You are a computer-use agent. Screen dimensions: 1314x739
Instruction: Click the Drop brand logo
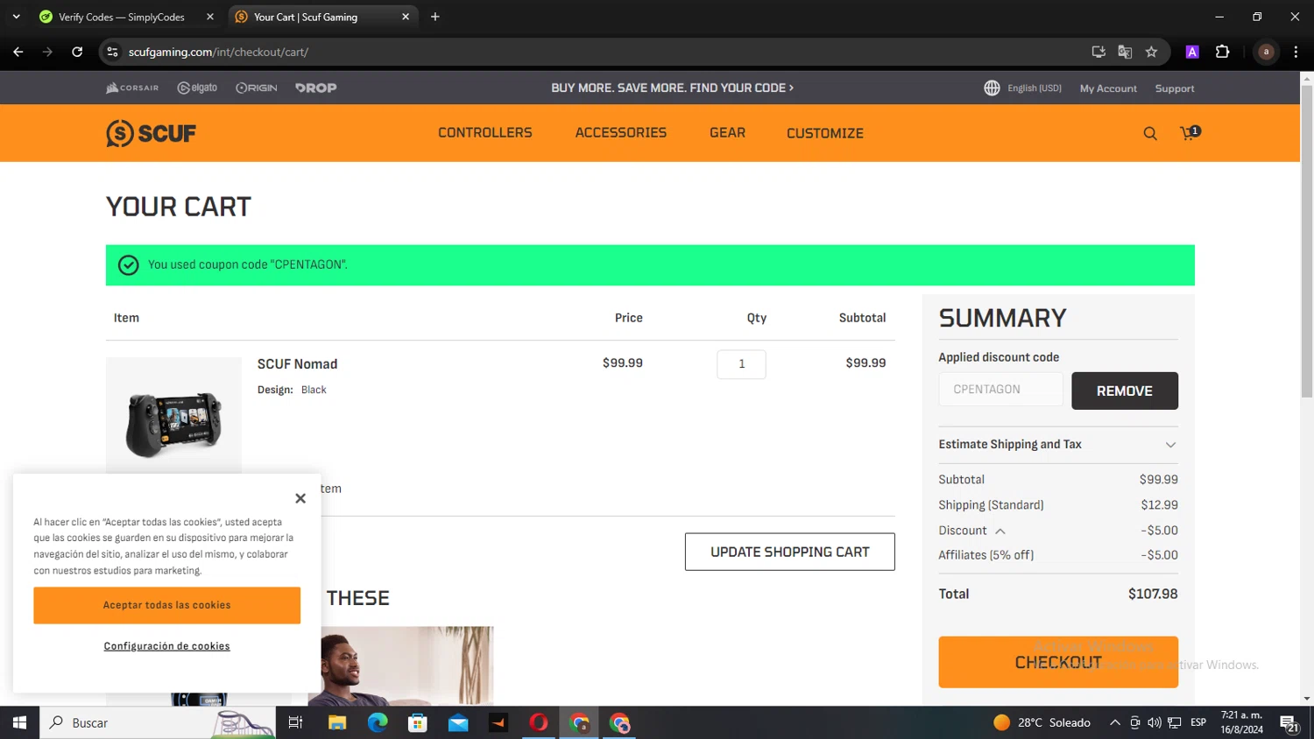click(315, 88)
